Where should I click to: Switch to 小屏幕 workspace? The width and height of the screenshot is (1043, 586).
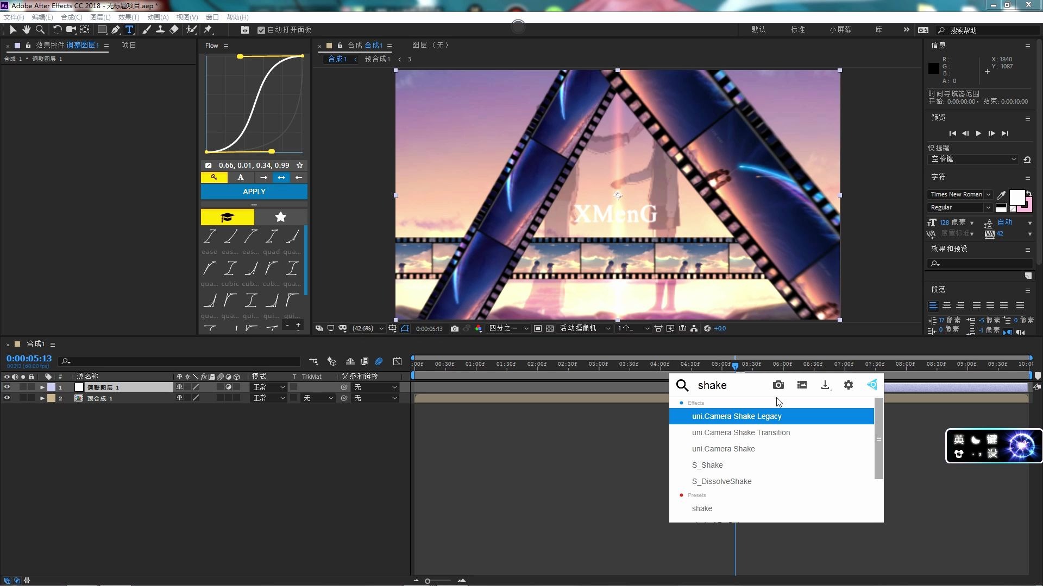coord(840,30)
